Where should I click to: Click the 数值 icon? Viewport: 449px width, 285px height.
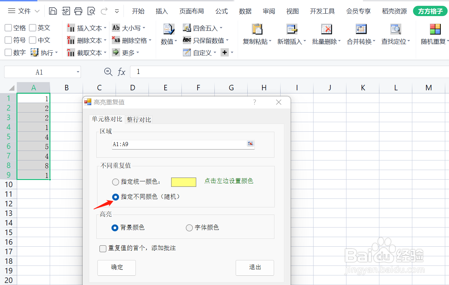click(x=169, y=29)
